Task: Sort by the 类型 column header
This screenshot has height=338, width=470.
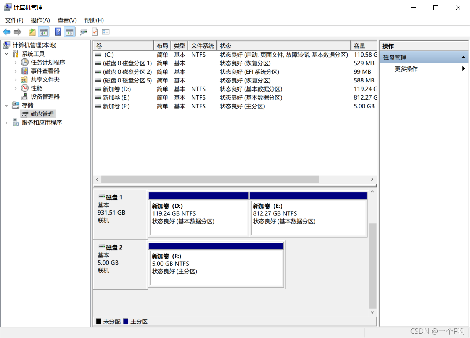Action: (179, 45)
